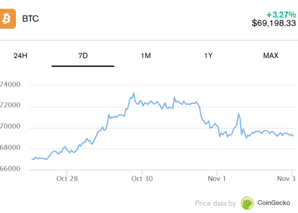
Task: Click the $69,198.33 price value
Action: [274, 23]
